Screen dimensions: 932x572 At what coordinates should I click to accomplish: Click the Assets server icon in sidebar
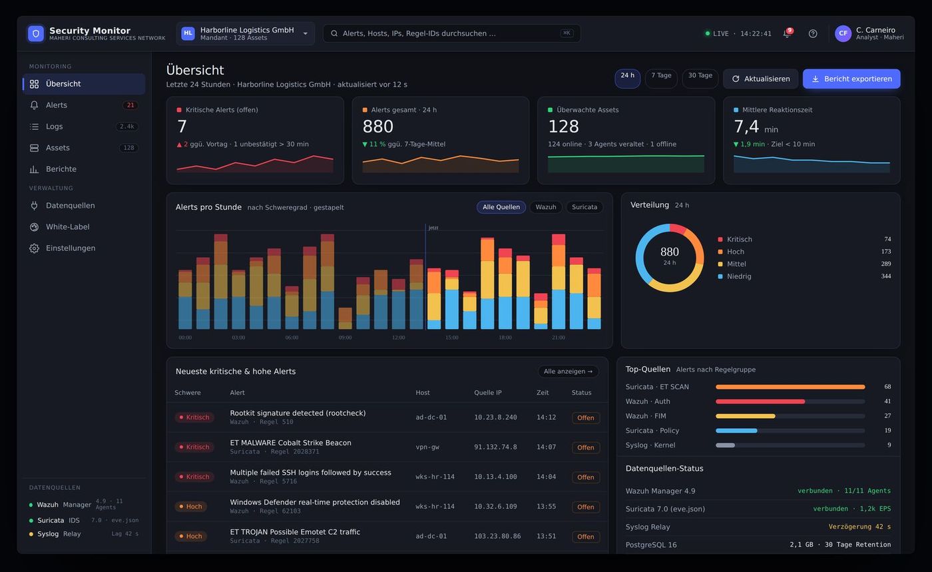[34, 148]
